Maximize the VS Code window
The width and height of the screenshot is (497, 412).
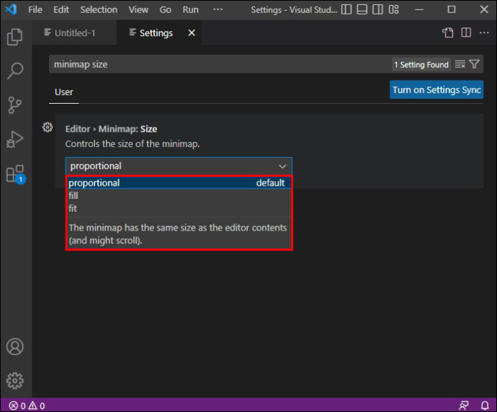pos(452,9)
